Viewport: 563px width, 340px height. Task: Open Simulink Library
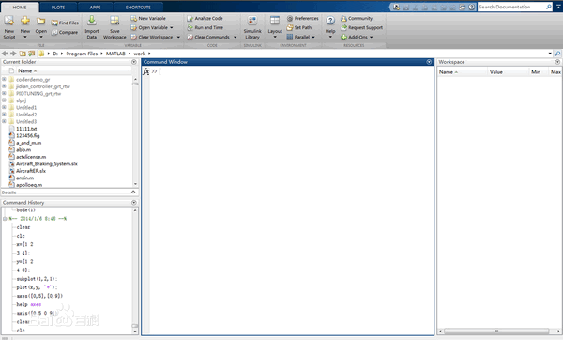tap(252, 27)
